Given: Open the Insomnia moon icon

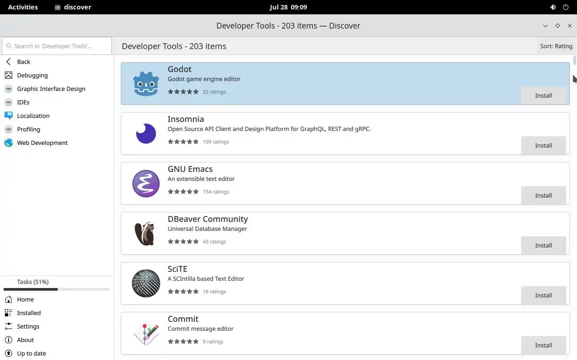Looking at the screenshot, I should (x=146, y=134).
